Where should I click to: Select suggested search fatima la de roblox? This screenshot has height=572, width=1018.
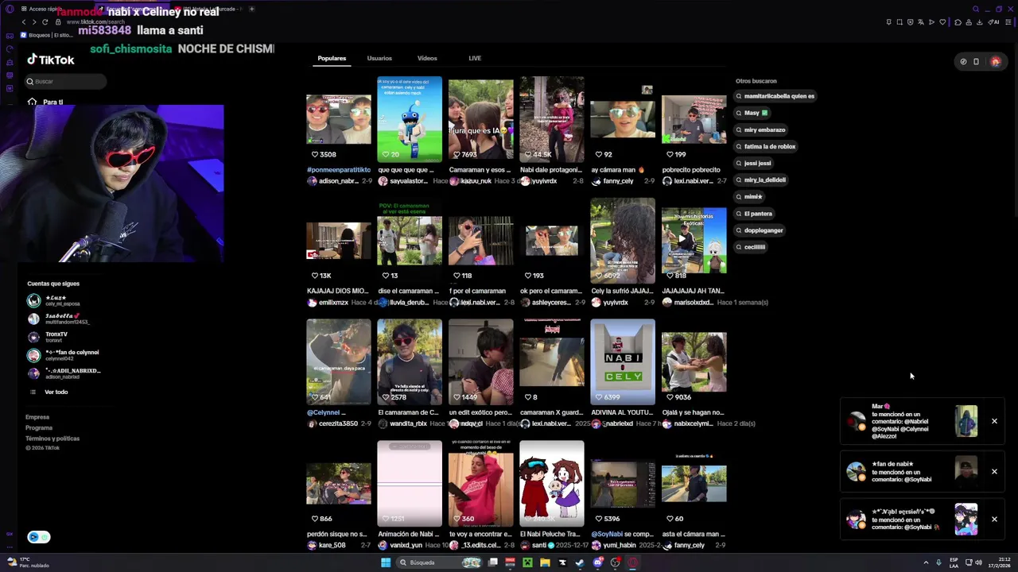[766, 146]
